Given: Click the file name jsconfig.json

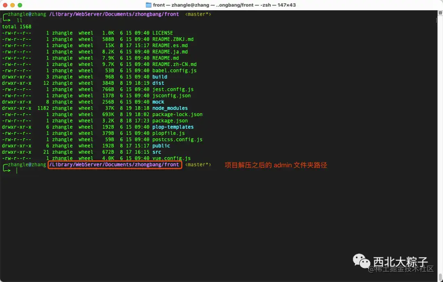Looking at the screenshot, I should [171, 96].
